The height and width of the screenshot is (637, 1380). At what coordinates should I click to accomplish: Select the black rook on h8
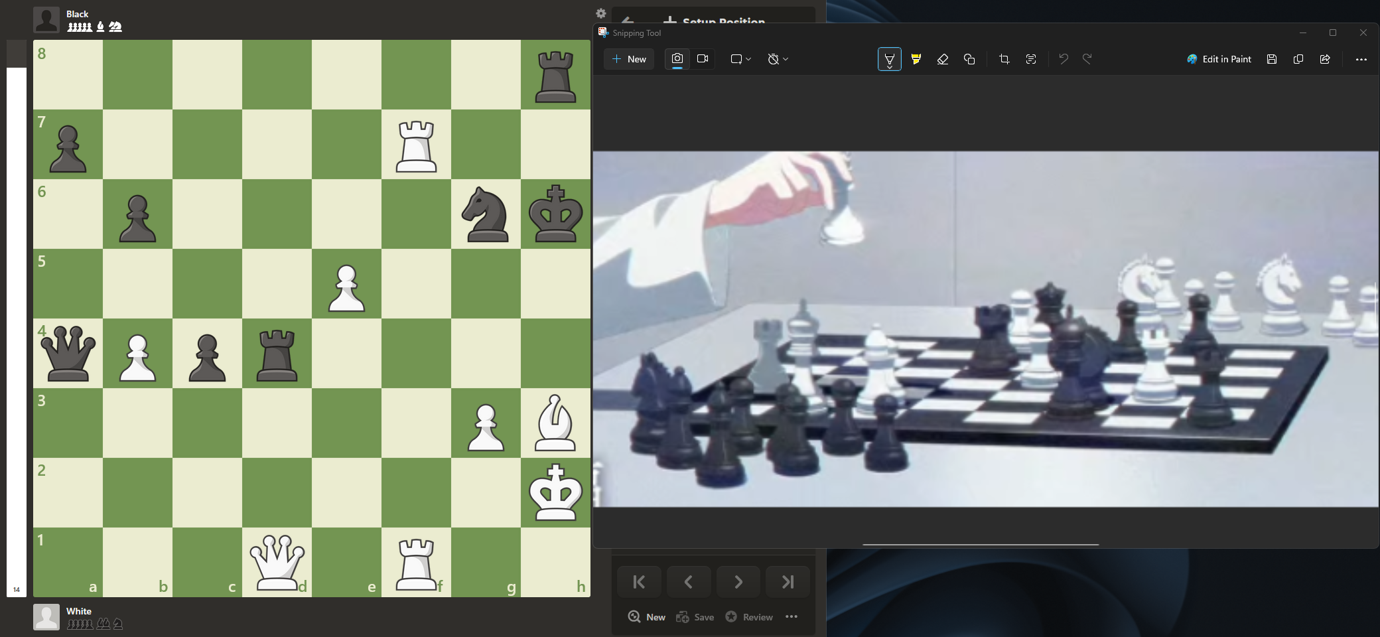coord(555,76)
